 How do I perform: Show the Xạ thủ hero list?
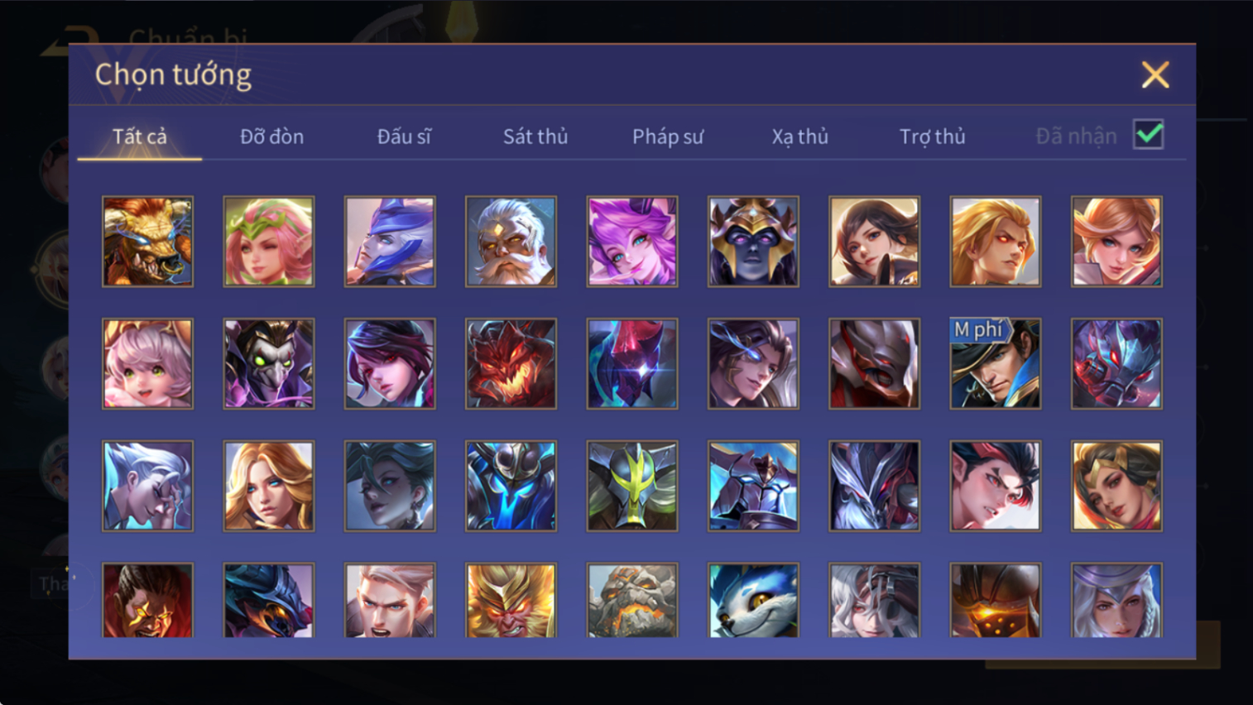point(799,137)
